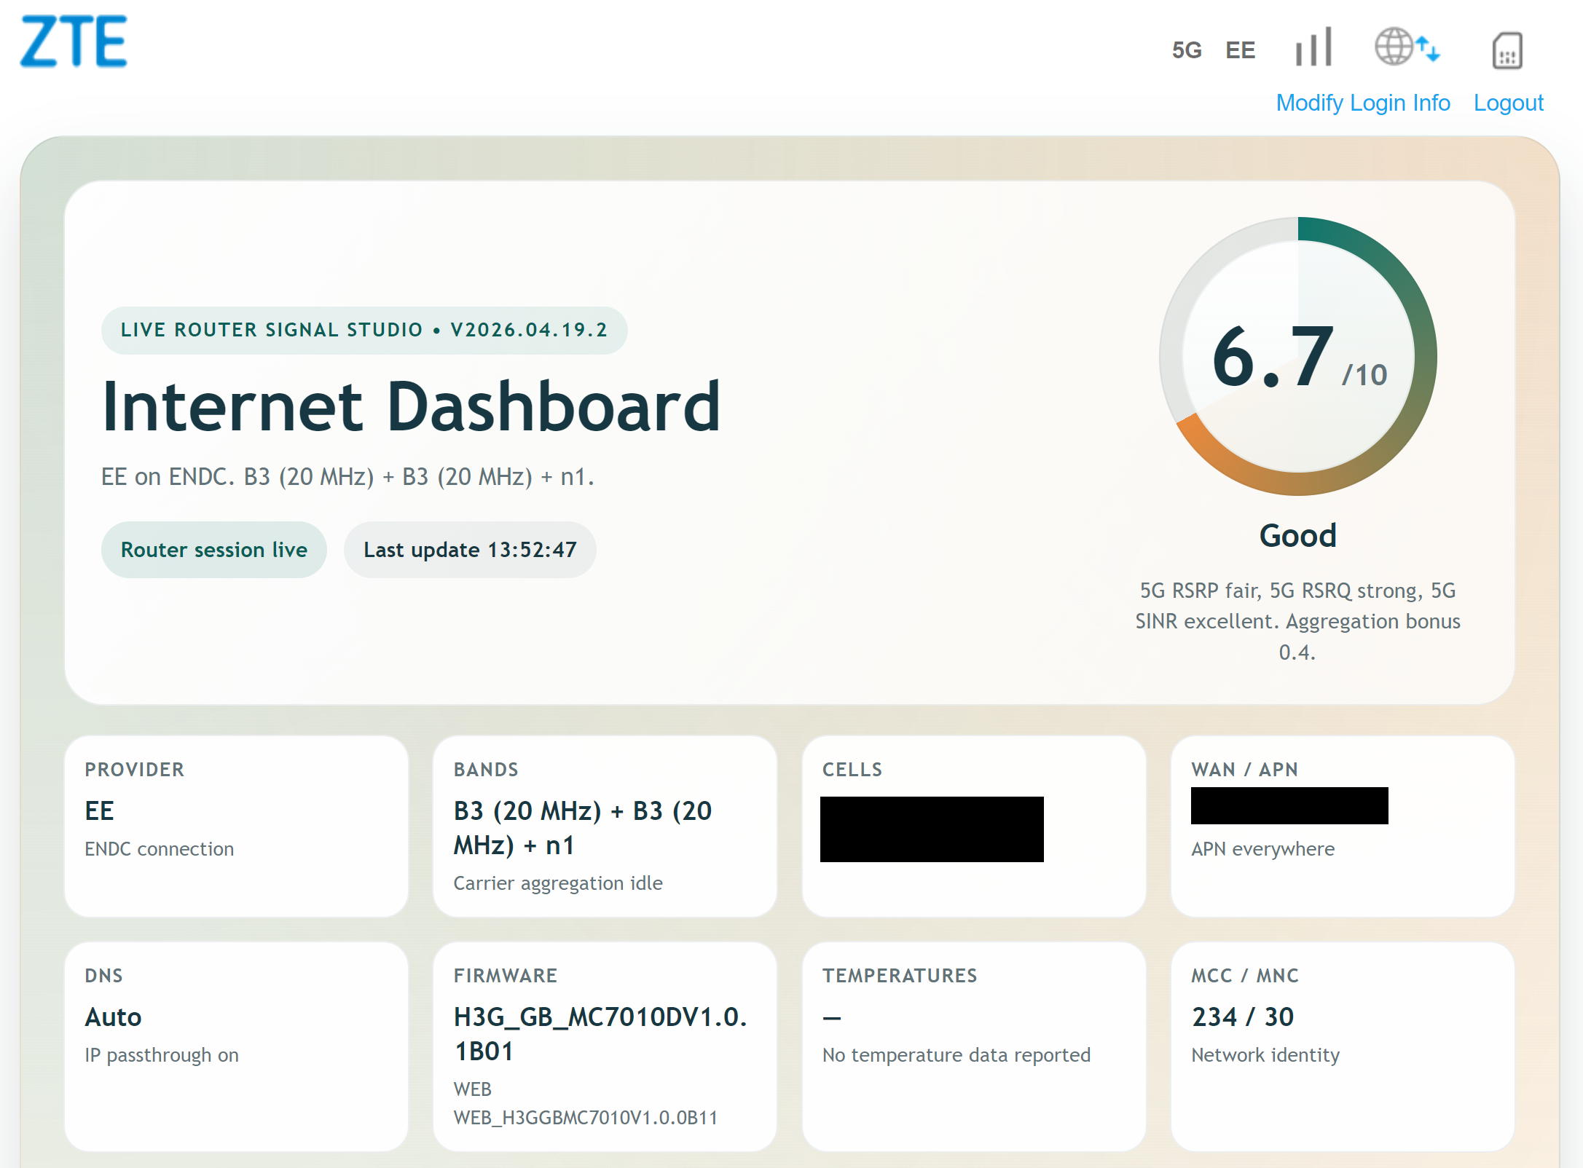The height and width of the screenshot is (1168, 1583).
Task: Click the MCC / MNC value 234 / 30
Action: (1243, 1017)
